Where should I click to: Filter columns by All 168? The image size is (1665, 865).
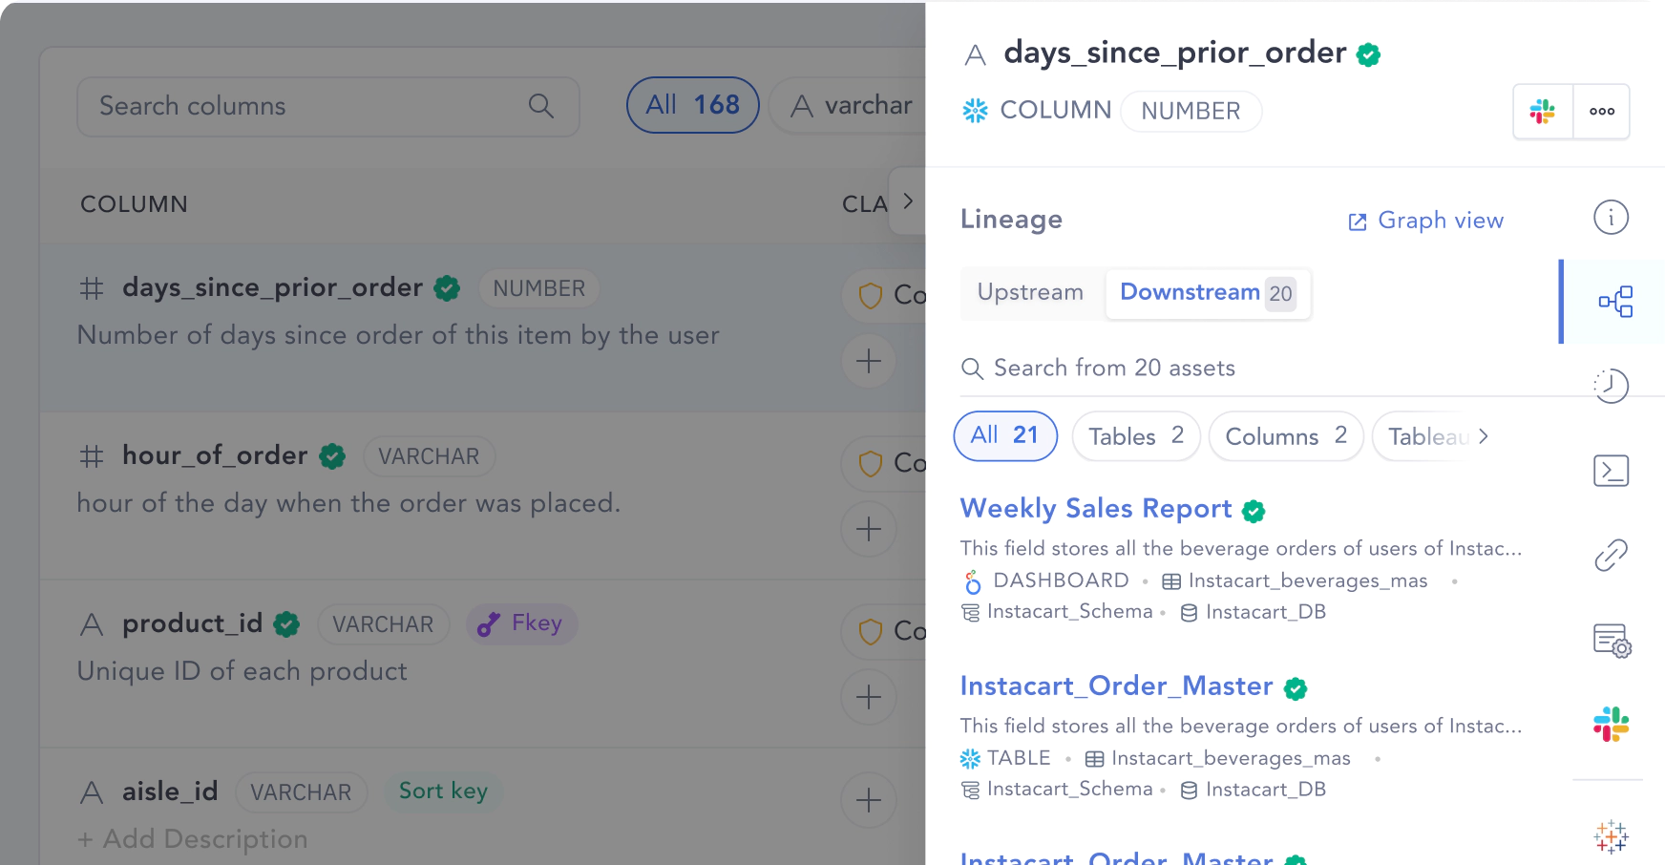tap(693, 105)
